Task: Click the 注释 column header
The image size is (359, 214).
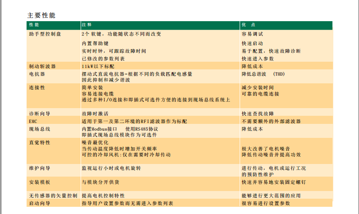Action: click(x=86, y=25)
